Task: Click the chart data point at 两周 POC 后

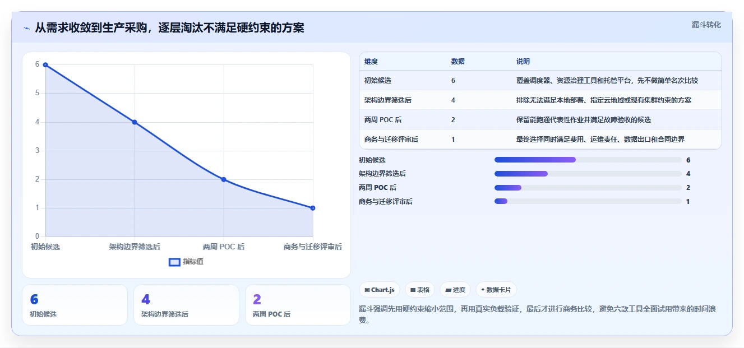Action: pyautogui.click(x=224, y=179)
